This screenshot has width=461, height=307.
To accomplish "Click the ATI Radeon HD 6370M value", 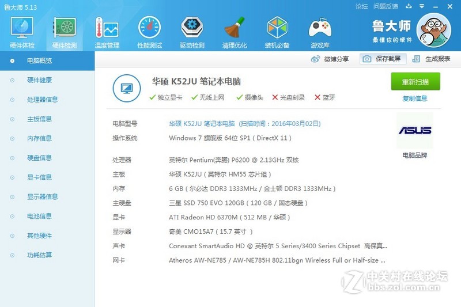I will pyautogui.click(x=229, y=217).
